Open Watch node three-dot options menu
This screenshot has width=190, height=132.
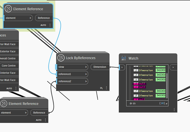(x=174, y=110)
